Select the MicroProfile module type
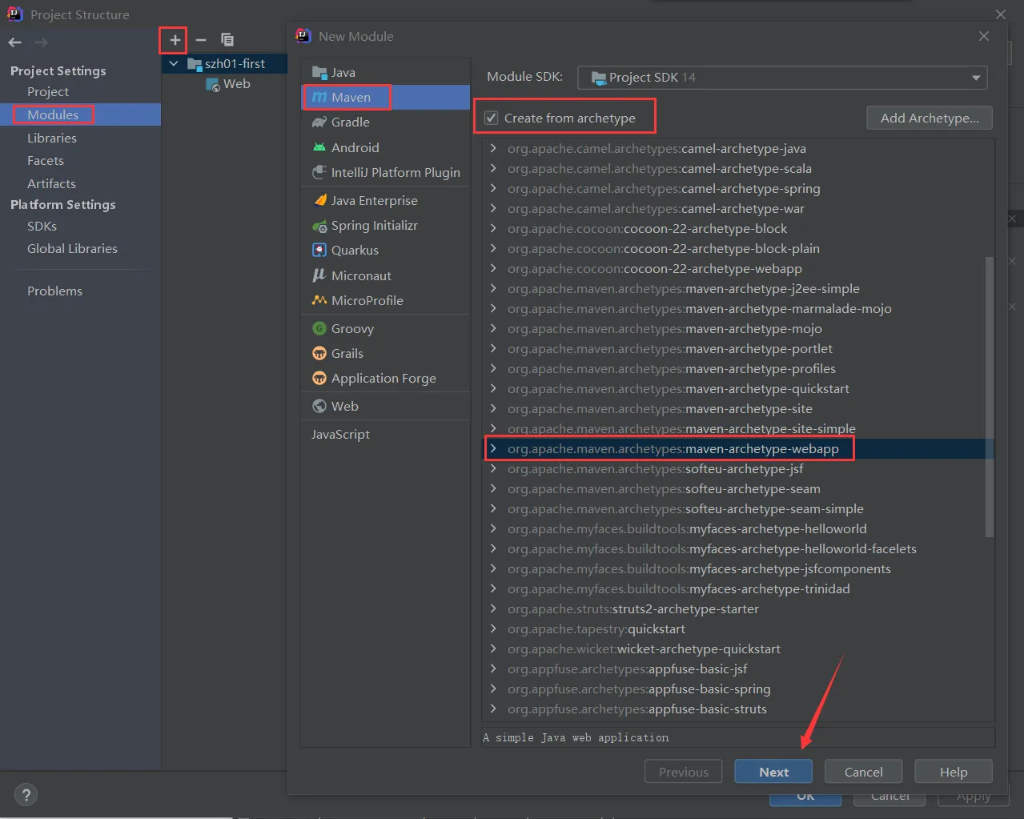The height and width of the screenshot is (819, 1024). pyautogui.click(x=385, y=300)
